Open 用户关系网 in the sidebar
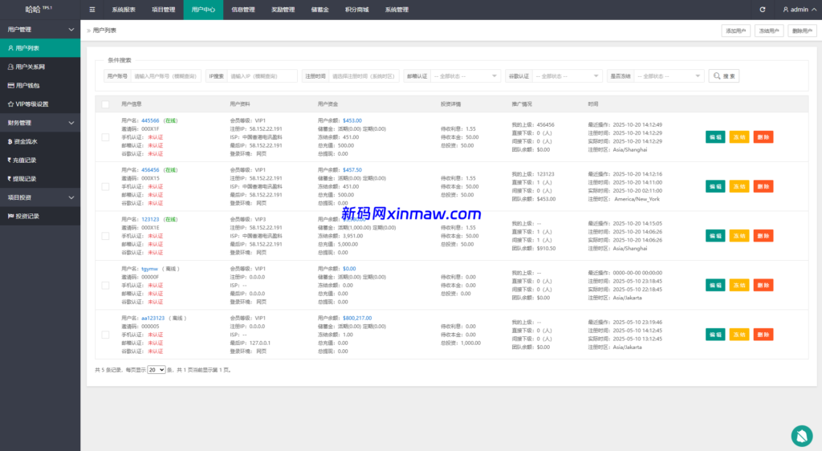Image resolution: width=822 pixels, height=451 pixels. tap(40, 67)
